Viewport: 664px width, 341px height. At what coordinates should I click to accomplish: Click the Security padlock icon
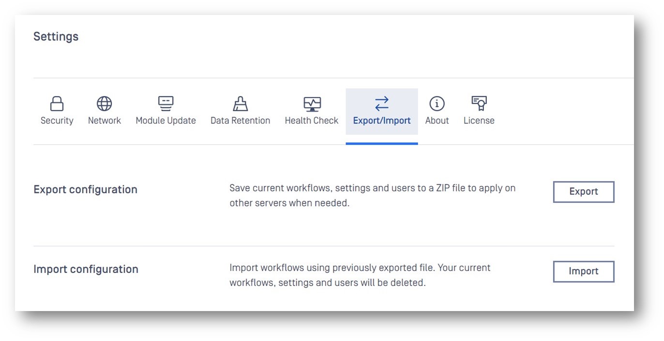pos(57,103)
